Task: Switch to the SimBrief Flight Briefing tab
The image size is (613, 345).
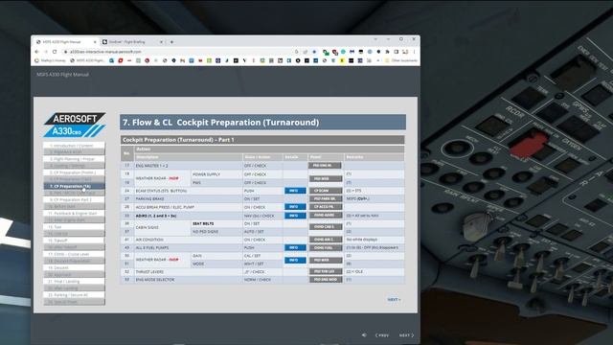Action: 131,42
